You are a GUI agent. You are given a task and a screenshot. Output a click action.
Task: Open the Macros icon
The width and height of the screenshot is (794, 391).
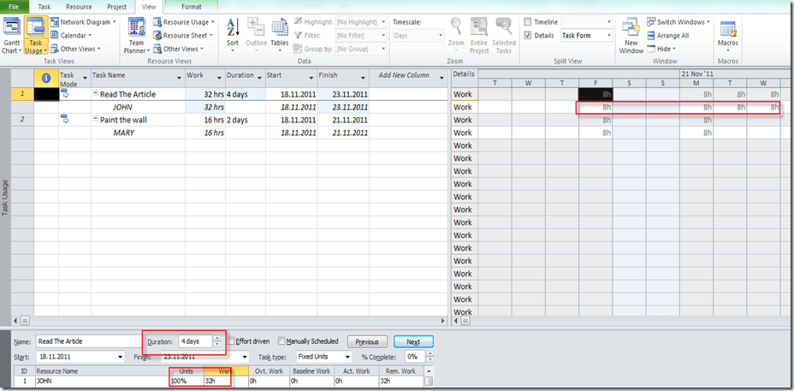(x=728, y=31)
